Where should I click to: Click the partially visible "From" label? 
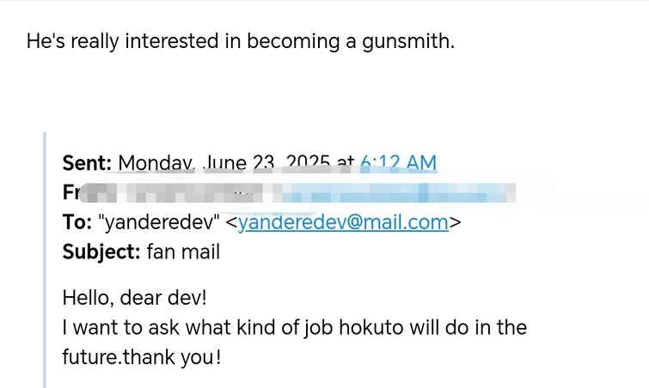click(71, 192)
